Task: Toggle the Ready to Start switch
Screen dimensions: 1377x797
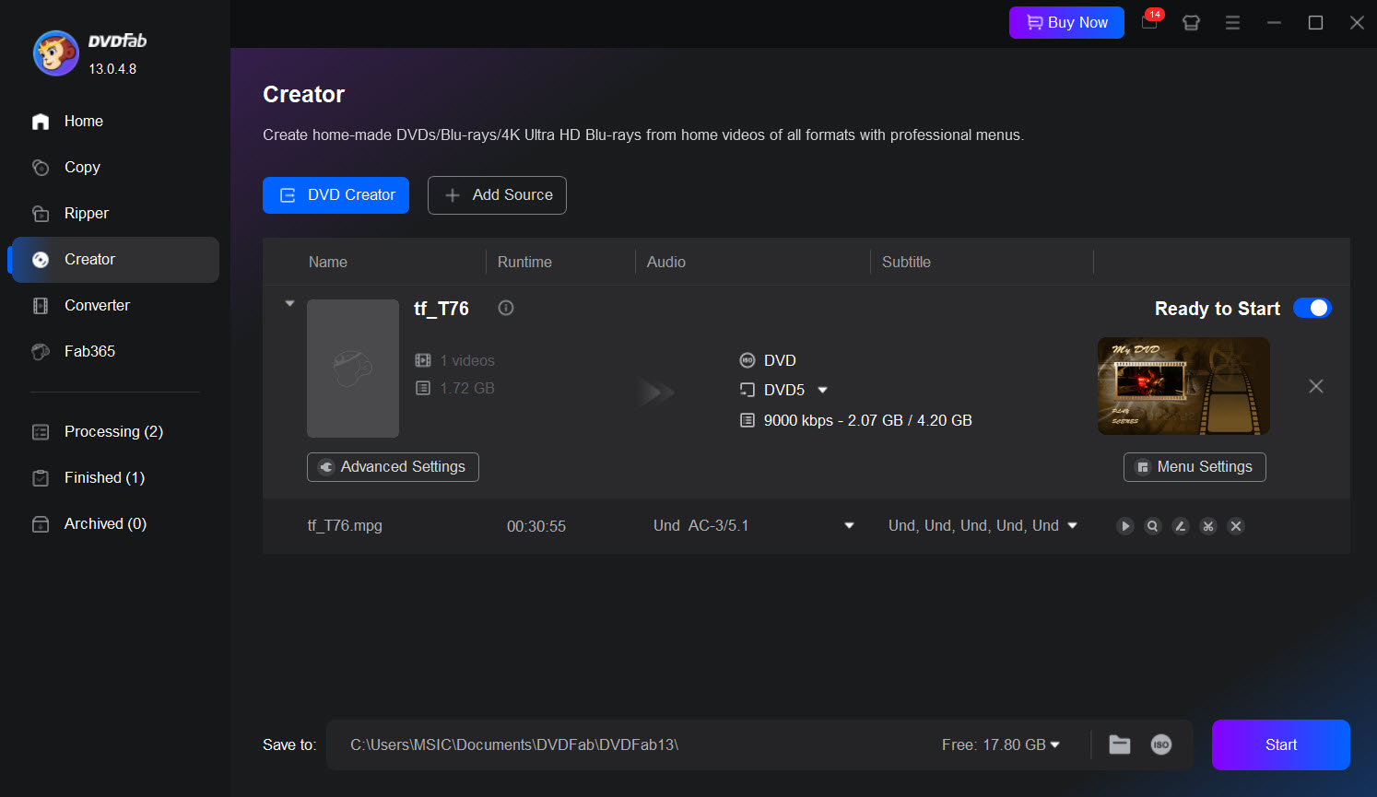Action: pyautogui.click(x=1312, y=308)
